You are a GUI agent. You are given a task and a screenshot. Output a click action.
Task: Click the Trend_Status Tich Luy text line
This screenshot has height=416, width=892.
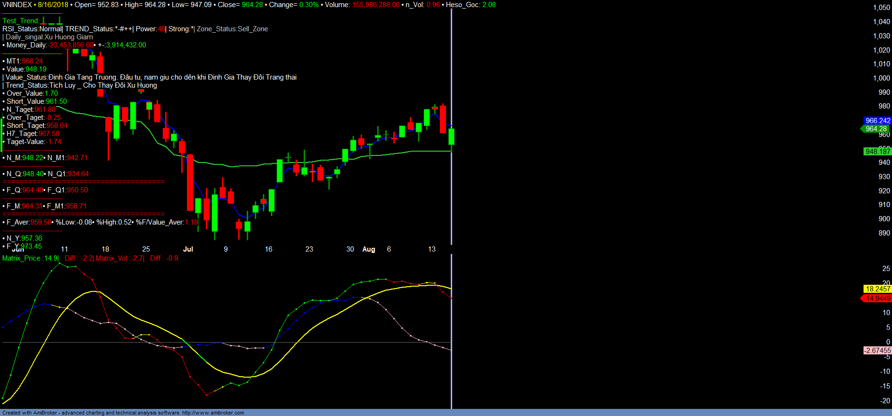[81, 85]
